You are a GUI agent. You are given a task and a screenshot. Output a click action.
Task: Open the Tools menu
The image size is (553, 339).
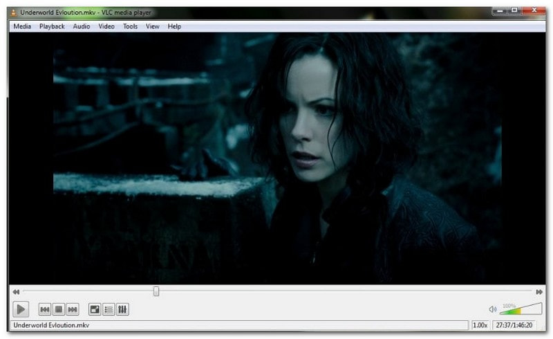(x=130, y=26)
